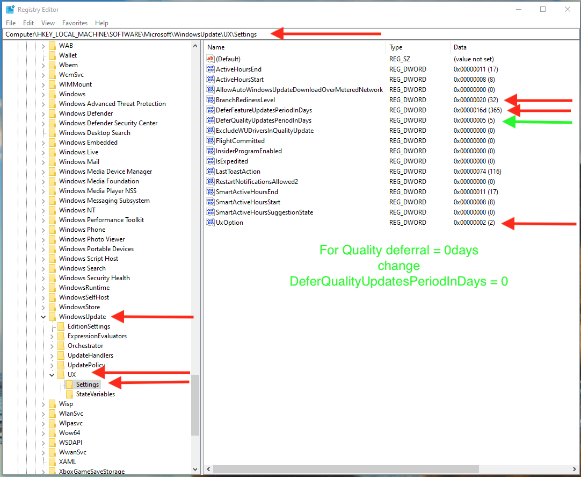Screen dimensions: 581x477
Task: Collapse the WindowsUpdate tree node
Action: [x=43, y=317]
